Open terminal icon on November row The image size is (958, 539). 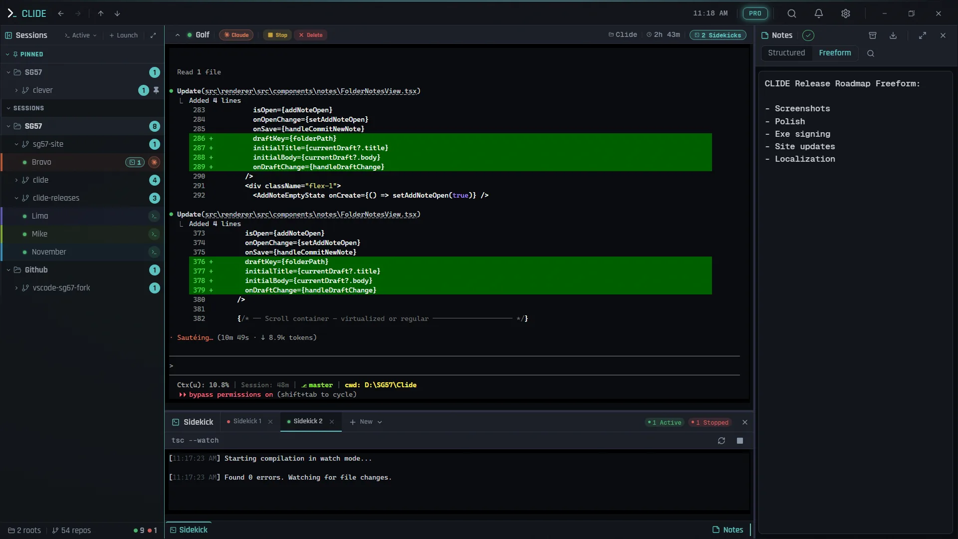pos(154,252)
